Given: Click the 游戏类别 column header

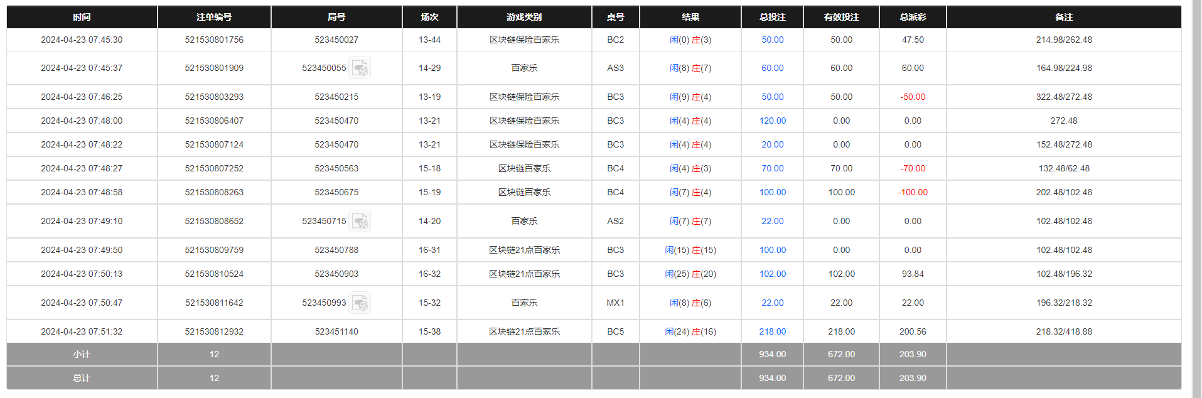Looking at the screenshot, I should click(x=524, y=17).
